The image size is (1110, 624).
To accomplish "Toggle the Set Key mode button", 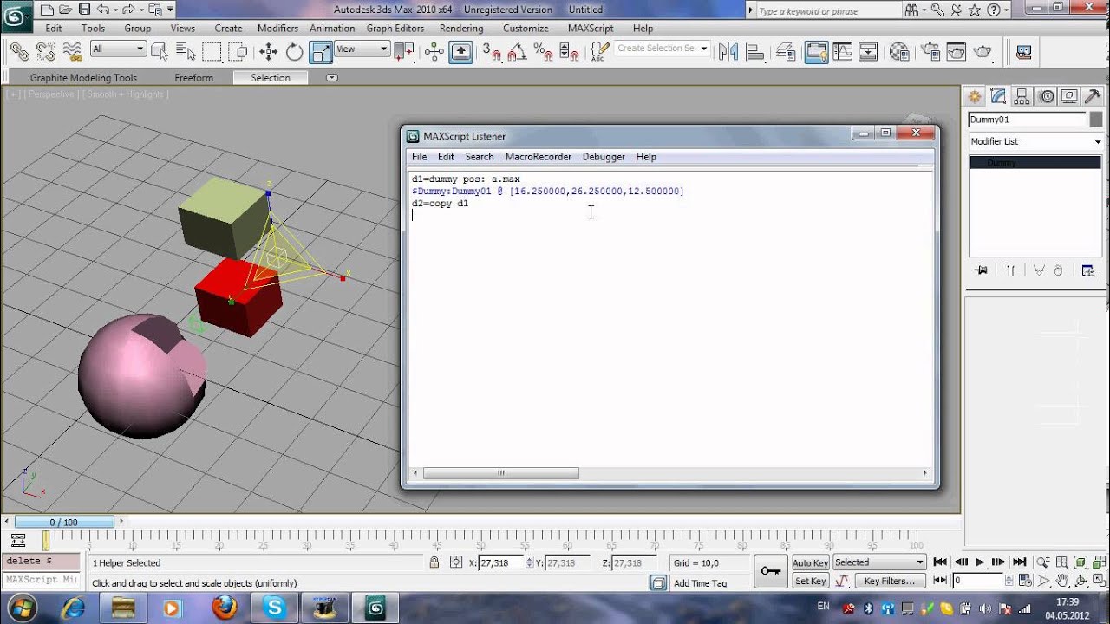I will 810,581.
